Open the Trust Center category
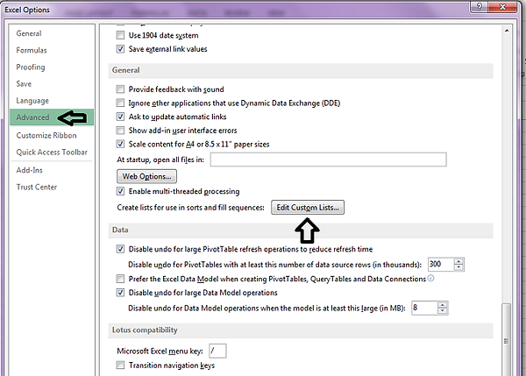 tap(37, 187)
